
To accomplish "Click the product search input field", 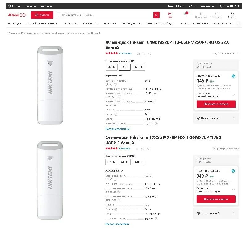I will [x=105, y=15].
